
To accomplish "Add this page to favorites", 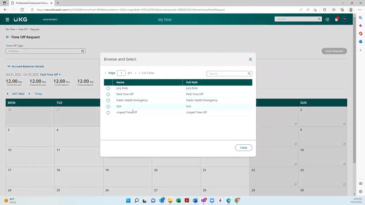I will point(315,10).
